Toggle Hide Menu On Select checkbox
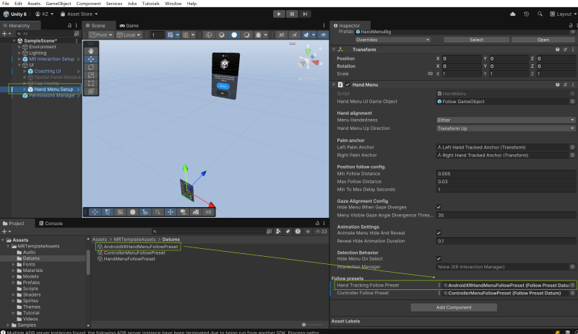Image resolution: width=578 pixels, height=334 pixels. [x=439, y=258]
